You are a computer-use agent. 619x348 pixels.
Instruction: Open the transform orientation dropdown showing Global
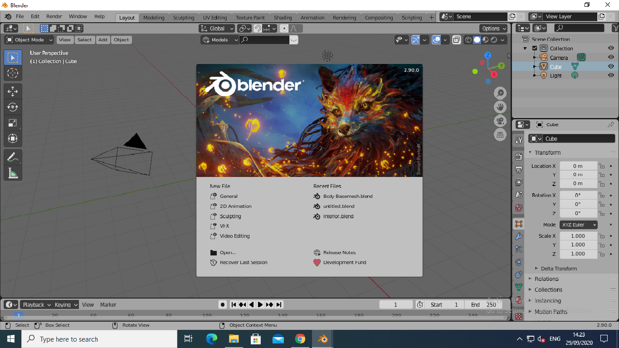pyautogui.click(x=216, y=28)
